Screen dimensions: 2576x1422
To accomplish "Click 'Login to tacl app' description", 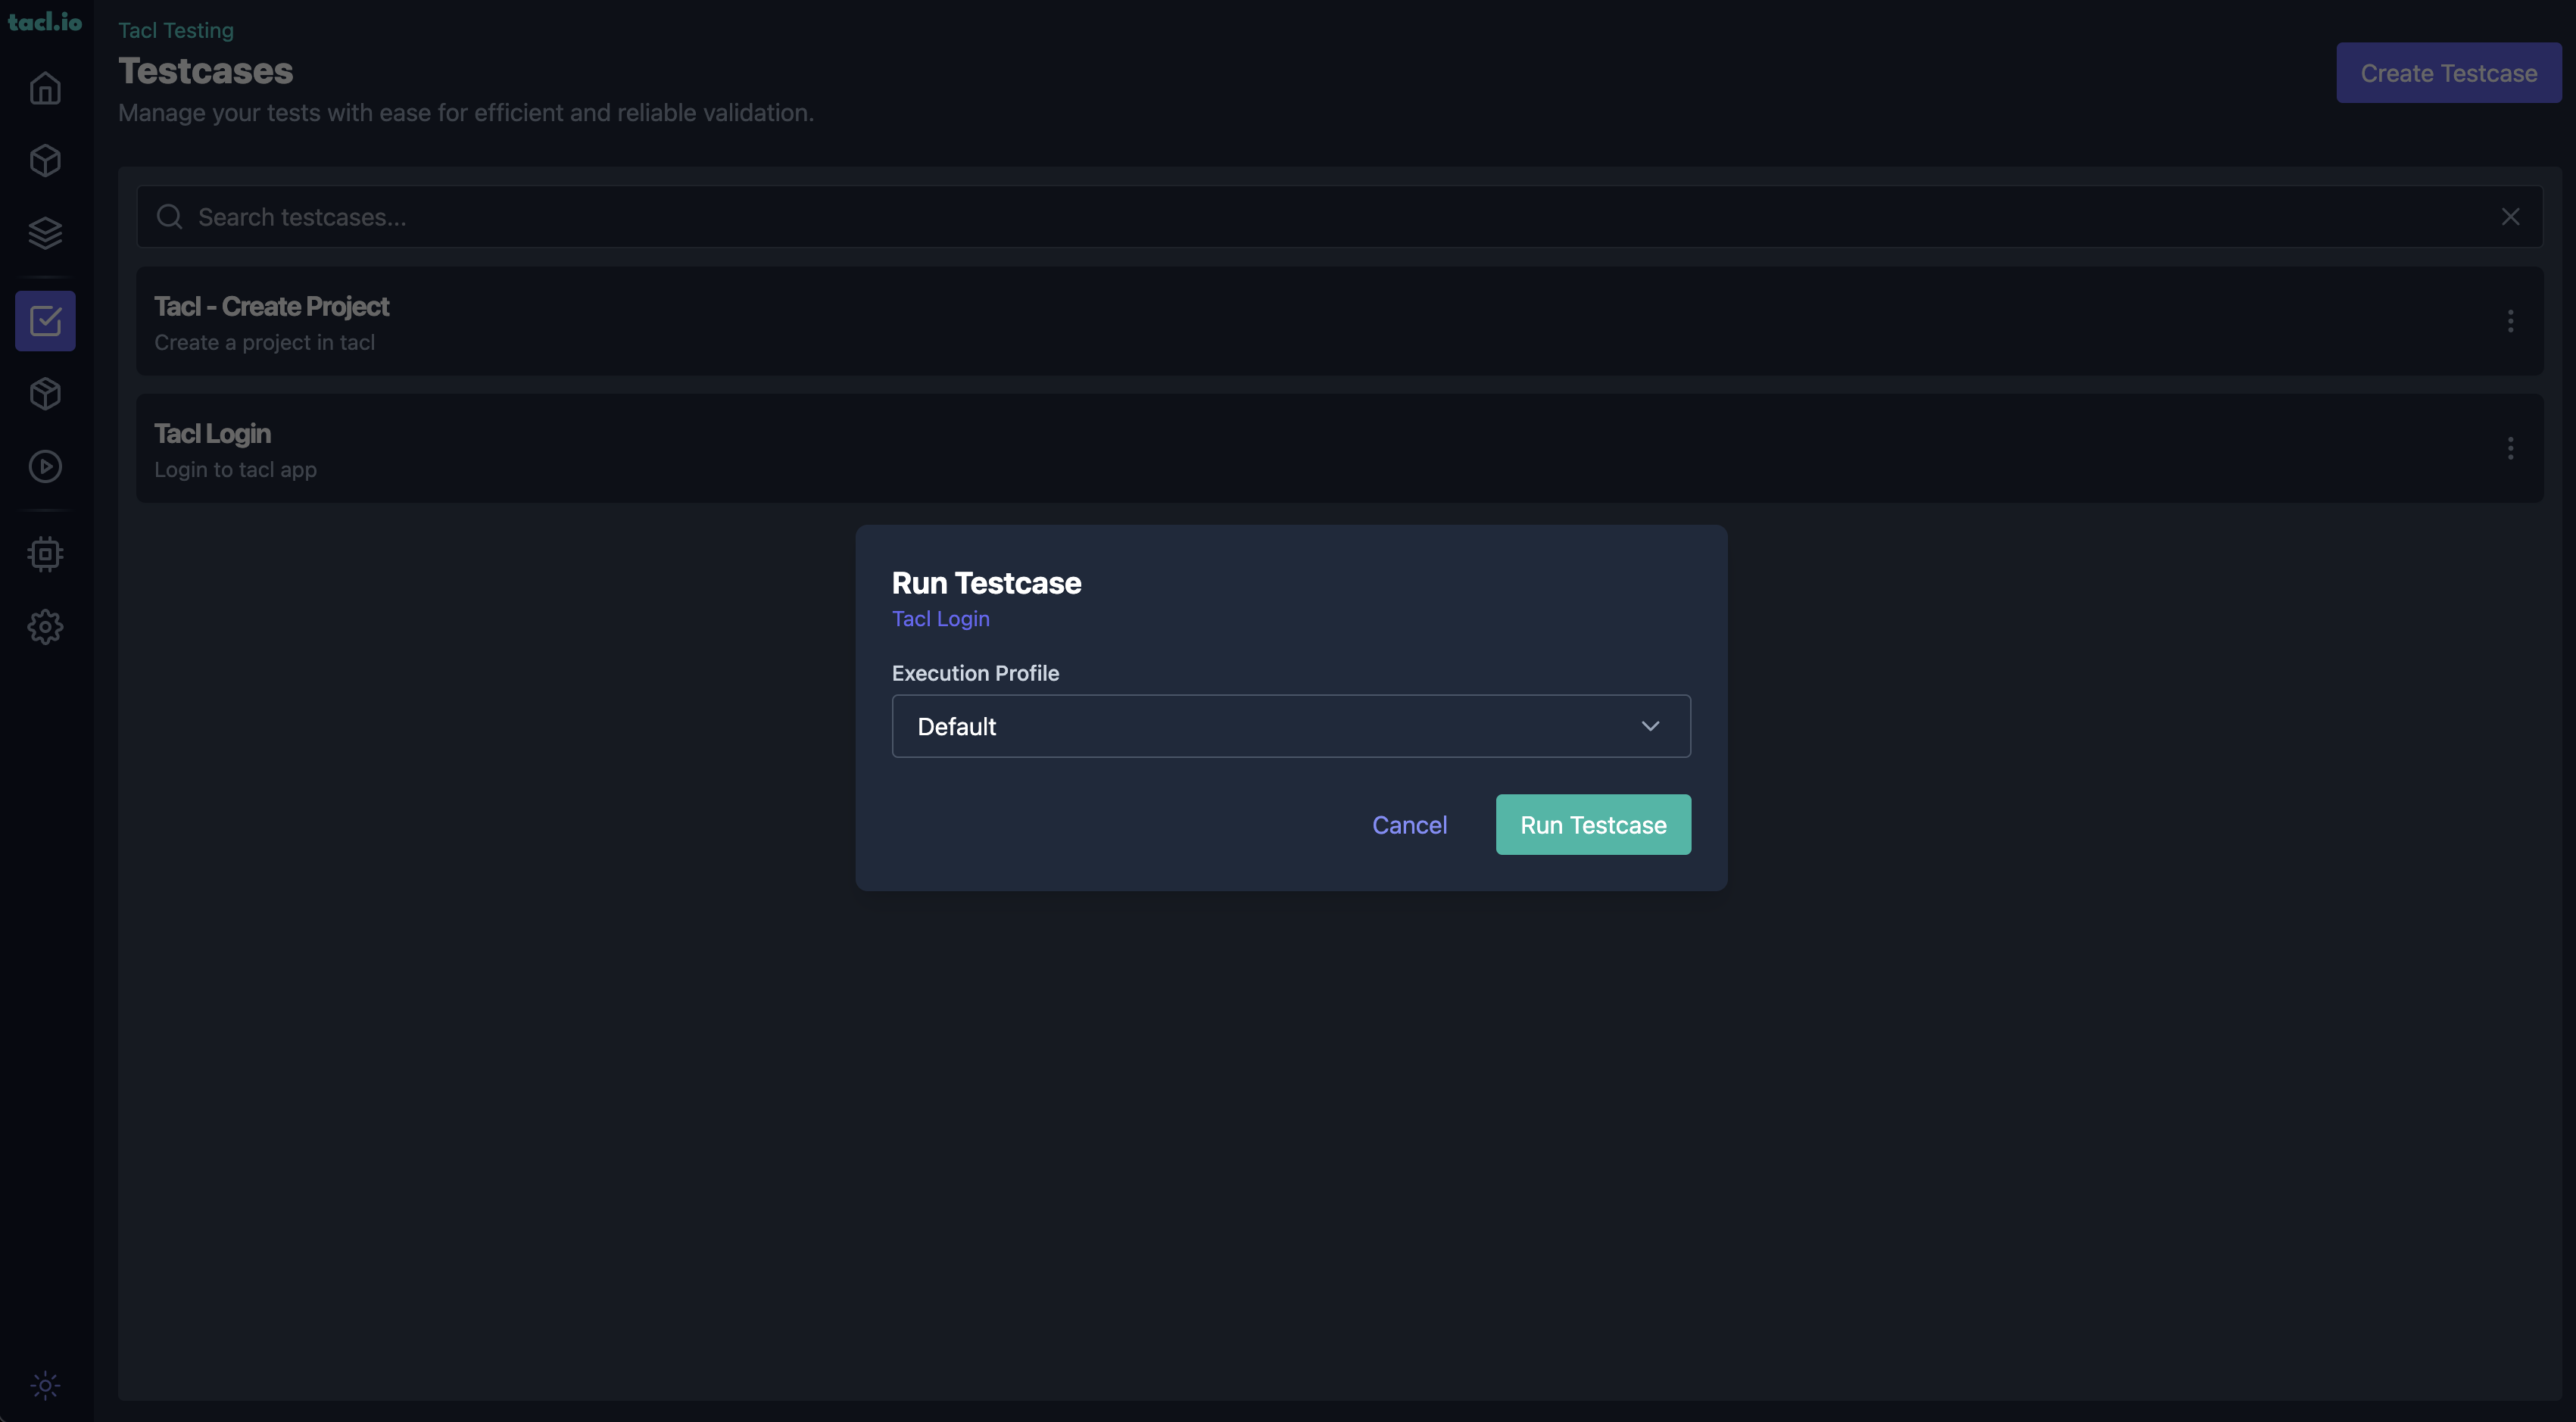I will click(235, 470).
